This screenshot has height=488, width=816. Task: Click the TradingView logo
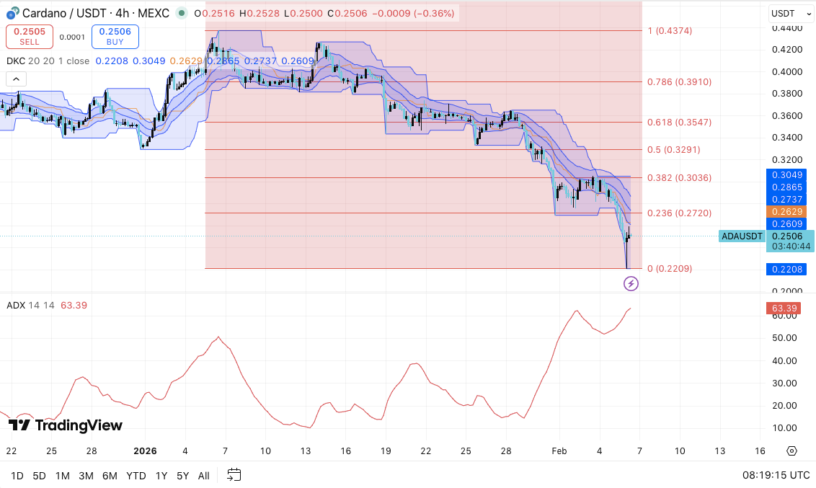point(66,425)
